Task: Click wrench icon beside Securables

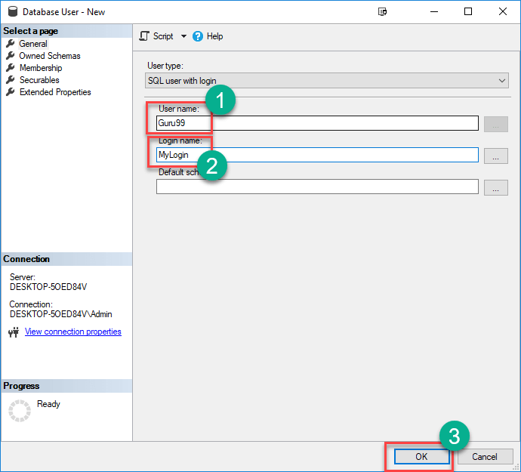Action: [11, 80]
